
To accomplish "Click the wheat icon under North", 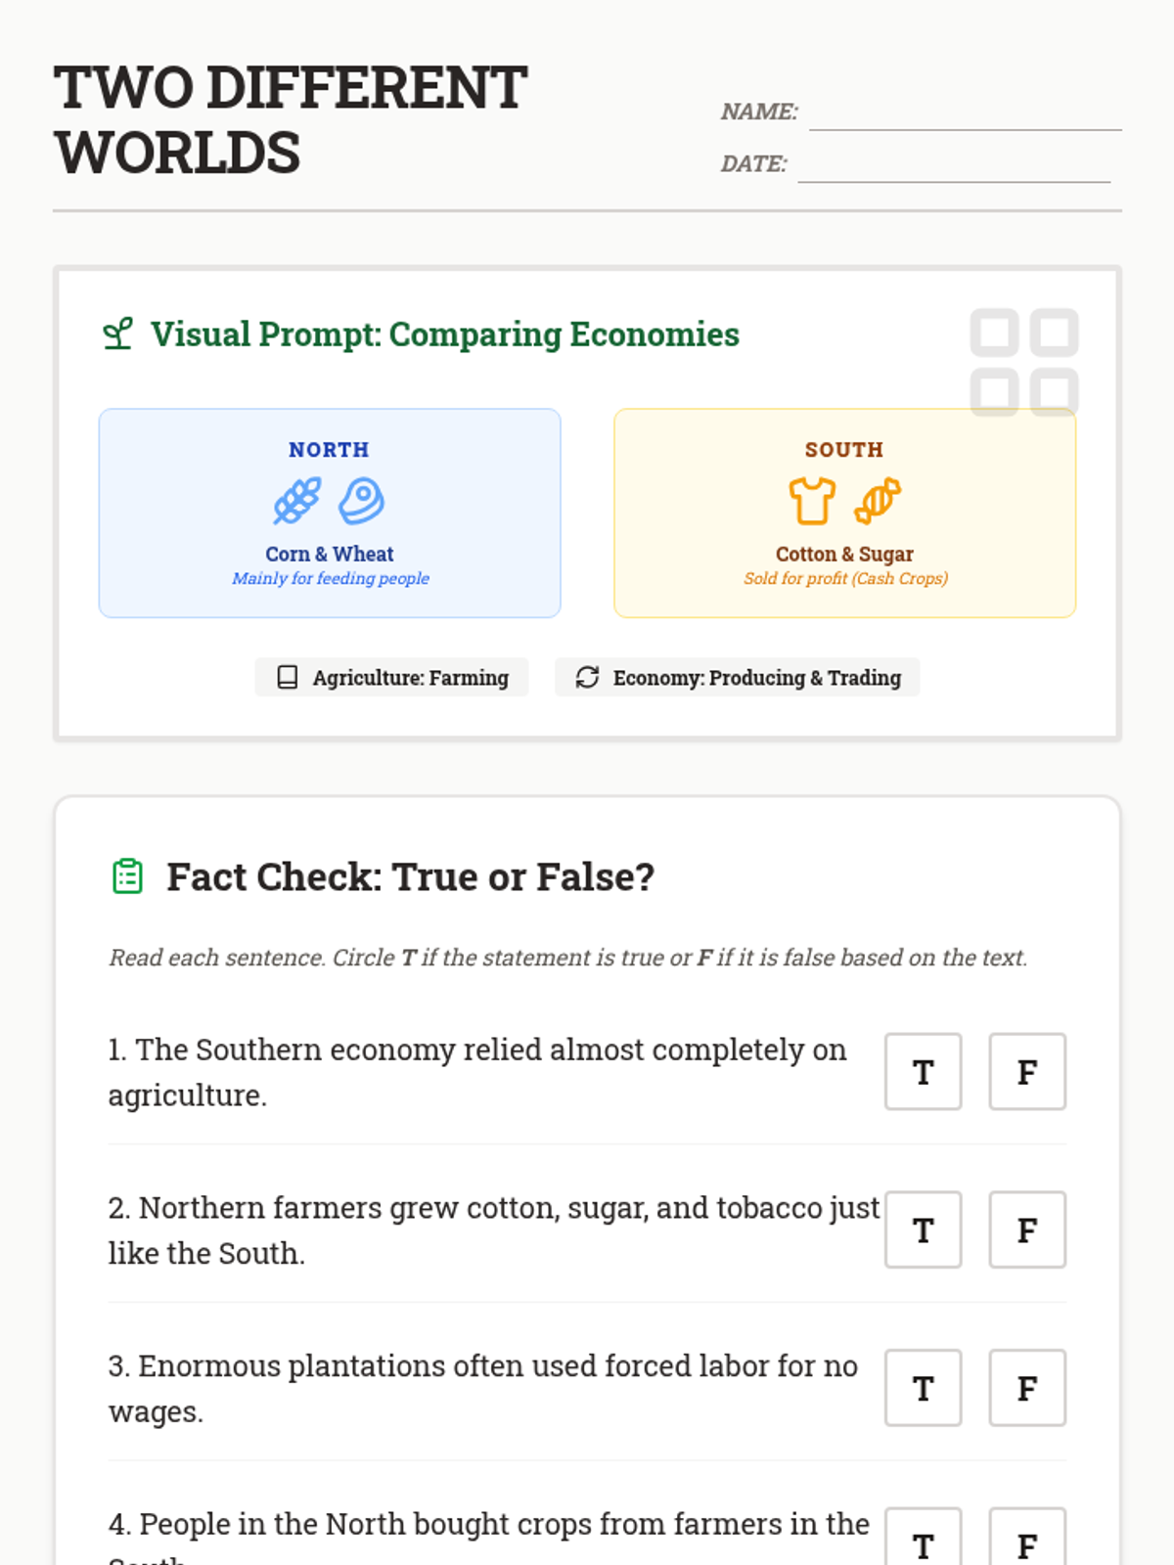I will pos(297,501).
